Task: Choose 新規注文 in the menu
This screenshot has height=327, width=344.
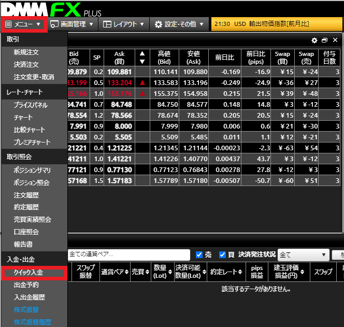Action: (26, 52)
